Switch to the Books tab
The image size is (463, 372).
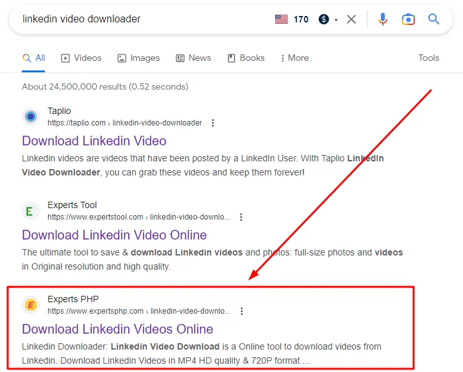click(246, 58)
